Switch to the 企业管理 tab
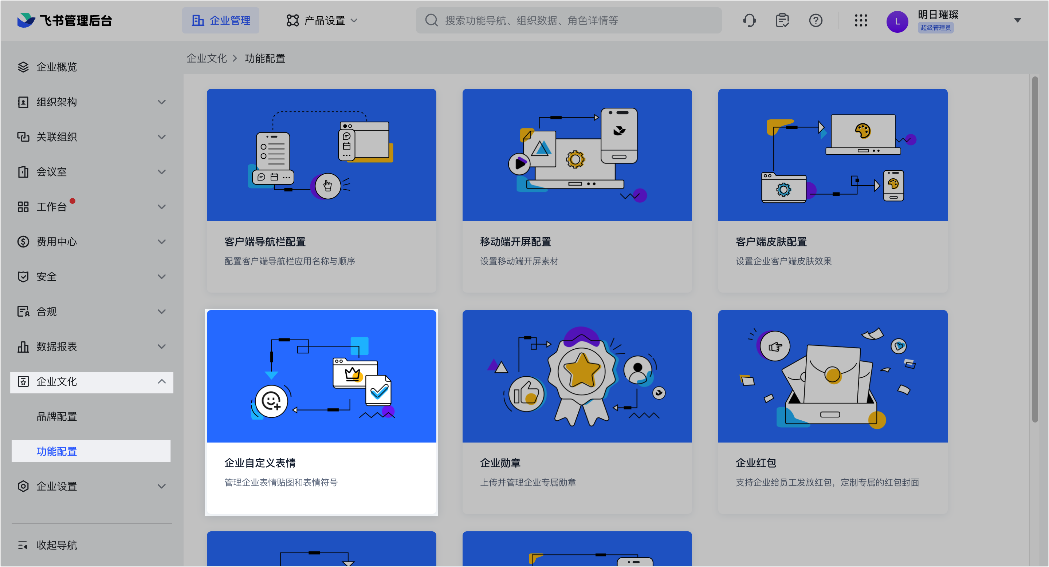This screenshot has height=567, width=1049. click(220, 20)
